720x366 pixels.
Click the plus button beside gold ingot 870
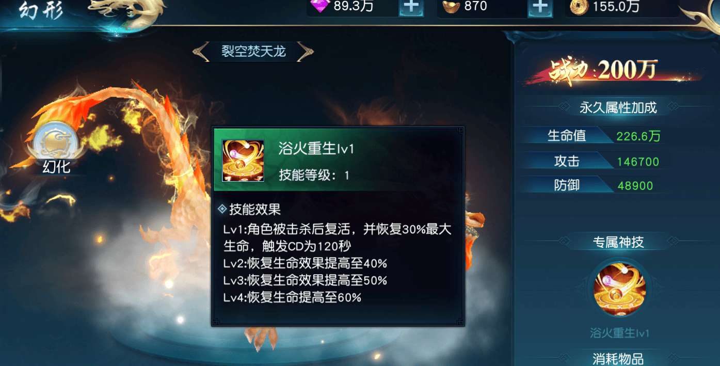[x=540, y=7]
